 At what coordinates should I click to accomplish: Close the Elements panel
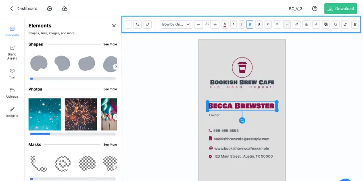tap(114, 26)
